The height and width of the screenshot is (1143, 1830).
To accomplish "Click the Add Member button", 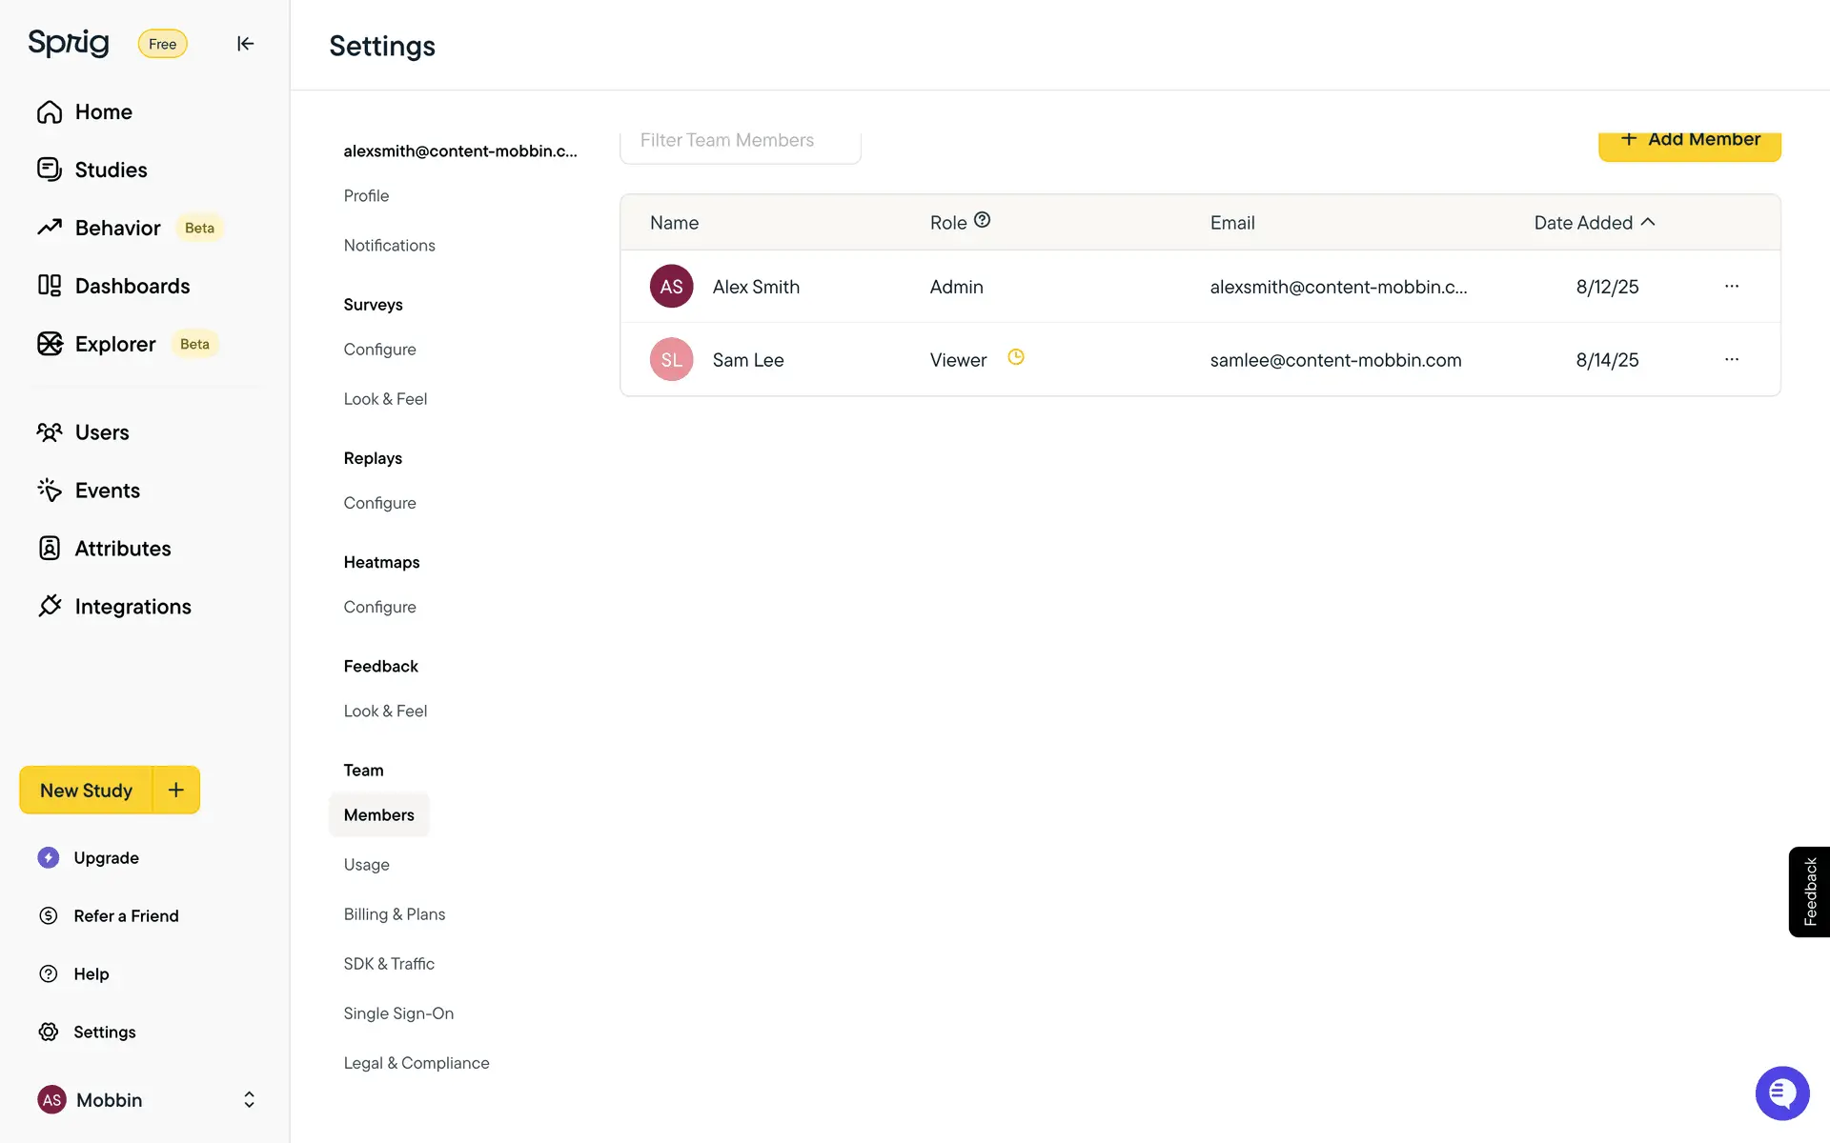I will (1689, 142).
